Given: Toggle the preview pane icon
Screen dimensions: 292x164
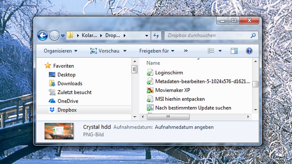Looking at the screenshot, I should [234, 51].
